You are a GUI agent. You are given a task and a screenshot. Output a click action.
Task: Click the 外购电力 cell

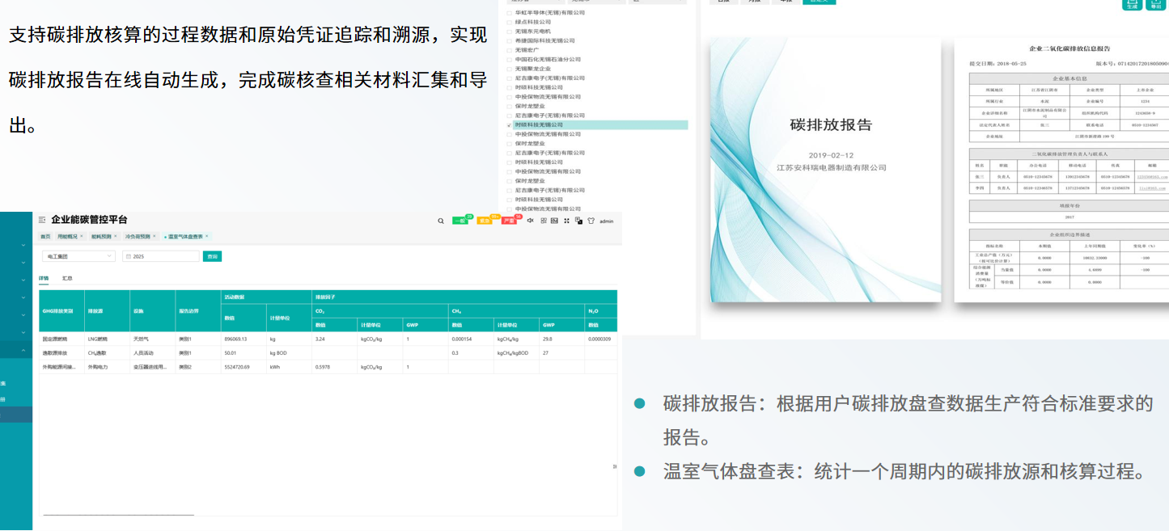tap(107, 367)
